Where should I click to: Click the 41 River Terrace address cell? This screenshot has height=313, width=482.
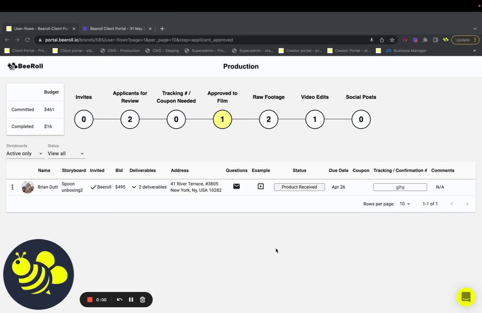tap(196, 187)
